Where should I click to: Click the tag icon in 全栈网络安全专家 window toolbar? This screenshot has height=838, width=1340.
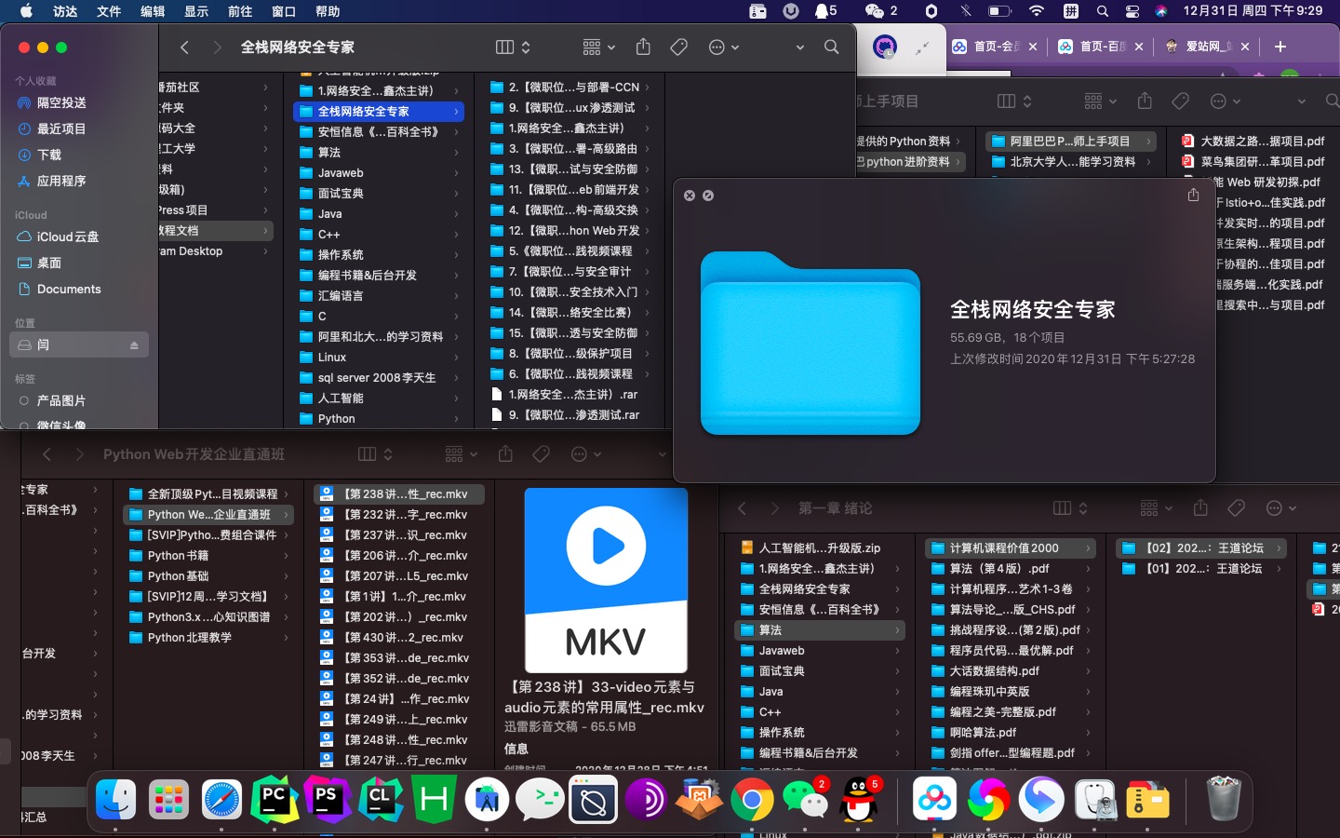pyautogui.click(x=679, y=47)
